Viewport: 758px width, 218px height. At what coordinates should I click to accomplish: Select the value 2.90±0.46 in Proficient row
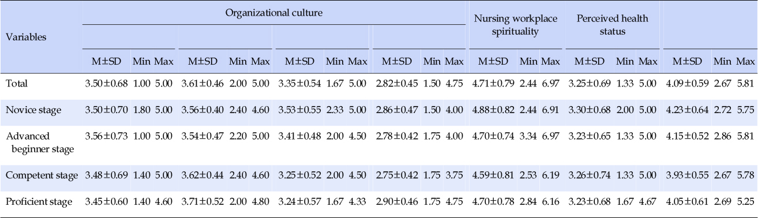[396, 201]
